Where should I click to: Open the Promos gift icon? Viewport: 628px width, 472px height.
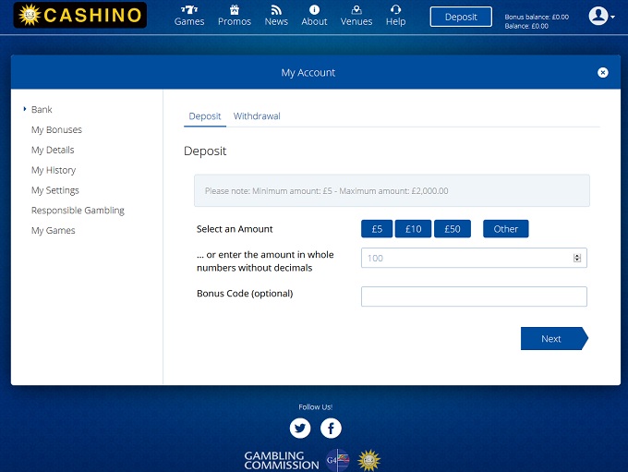[235, 10]
